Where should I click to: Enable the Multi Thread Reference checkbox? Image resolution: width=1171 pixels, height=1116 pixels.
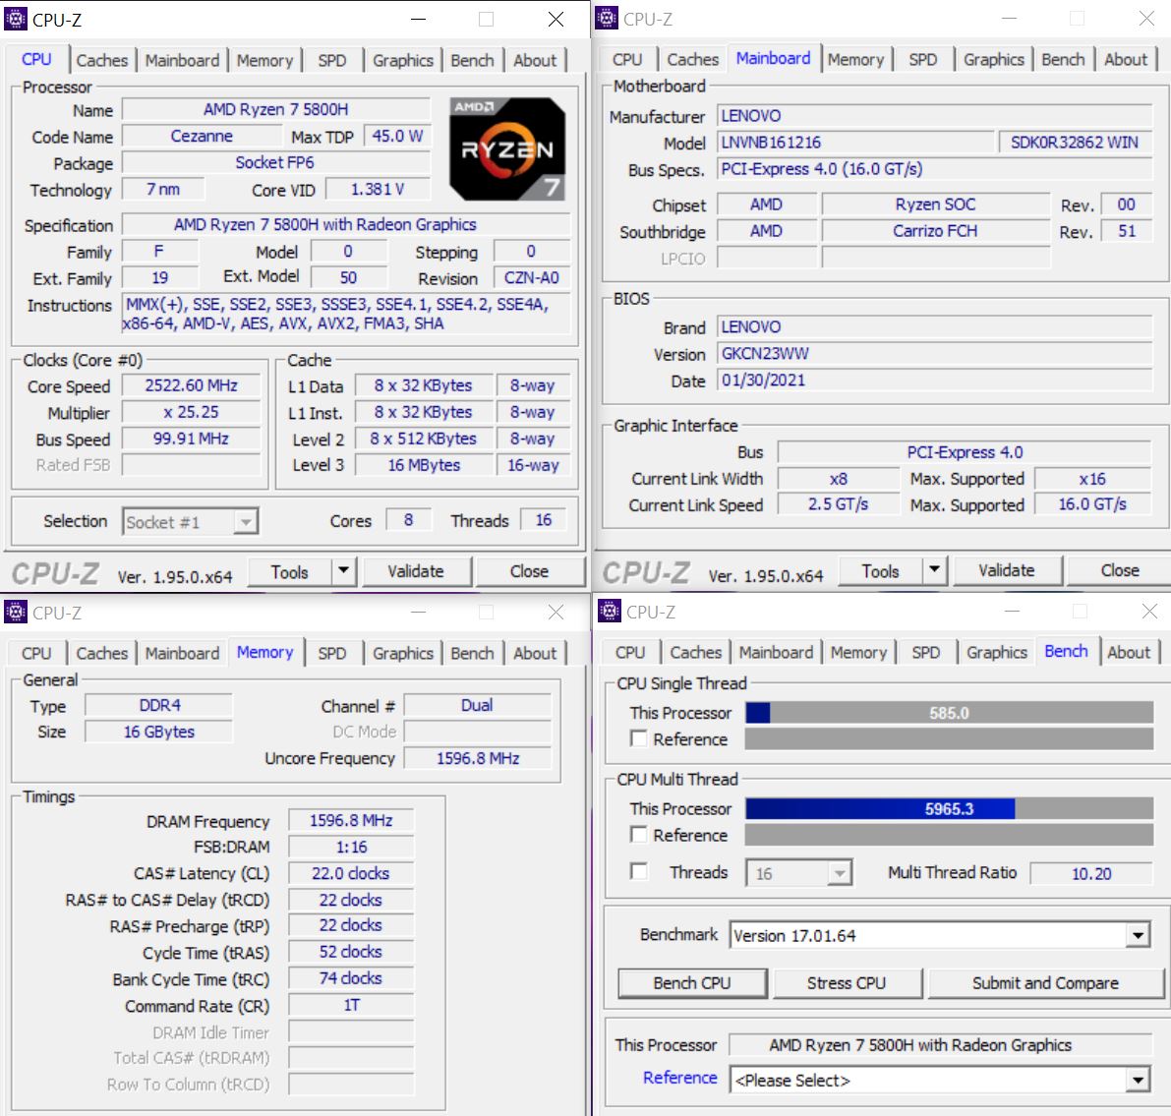tap(639, 835)
